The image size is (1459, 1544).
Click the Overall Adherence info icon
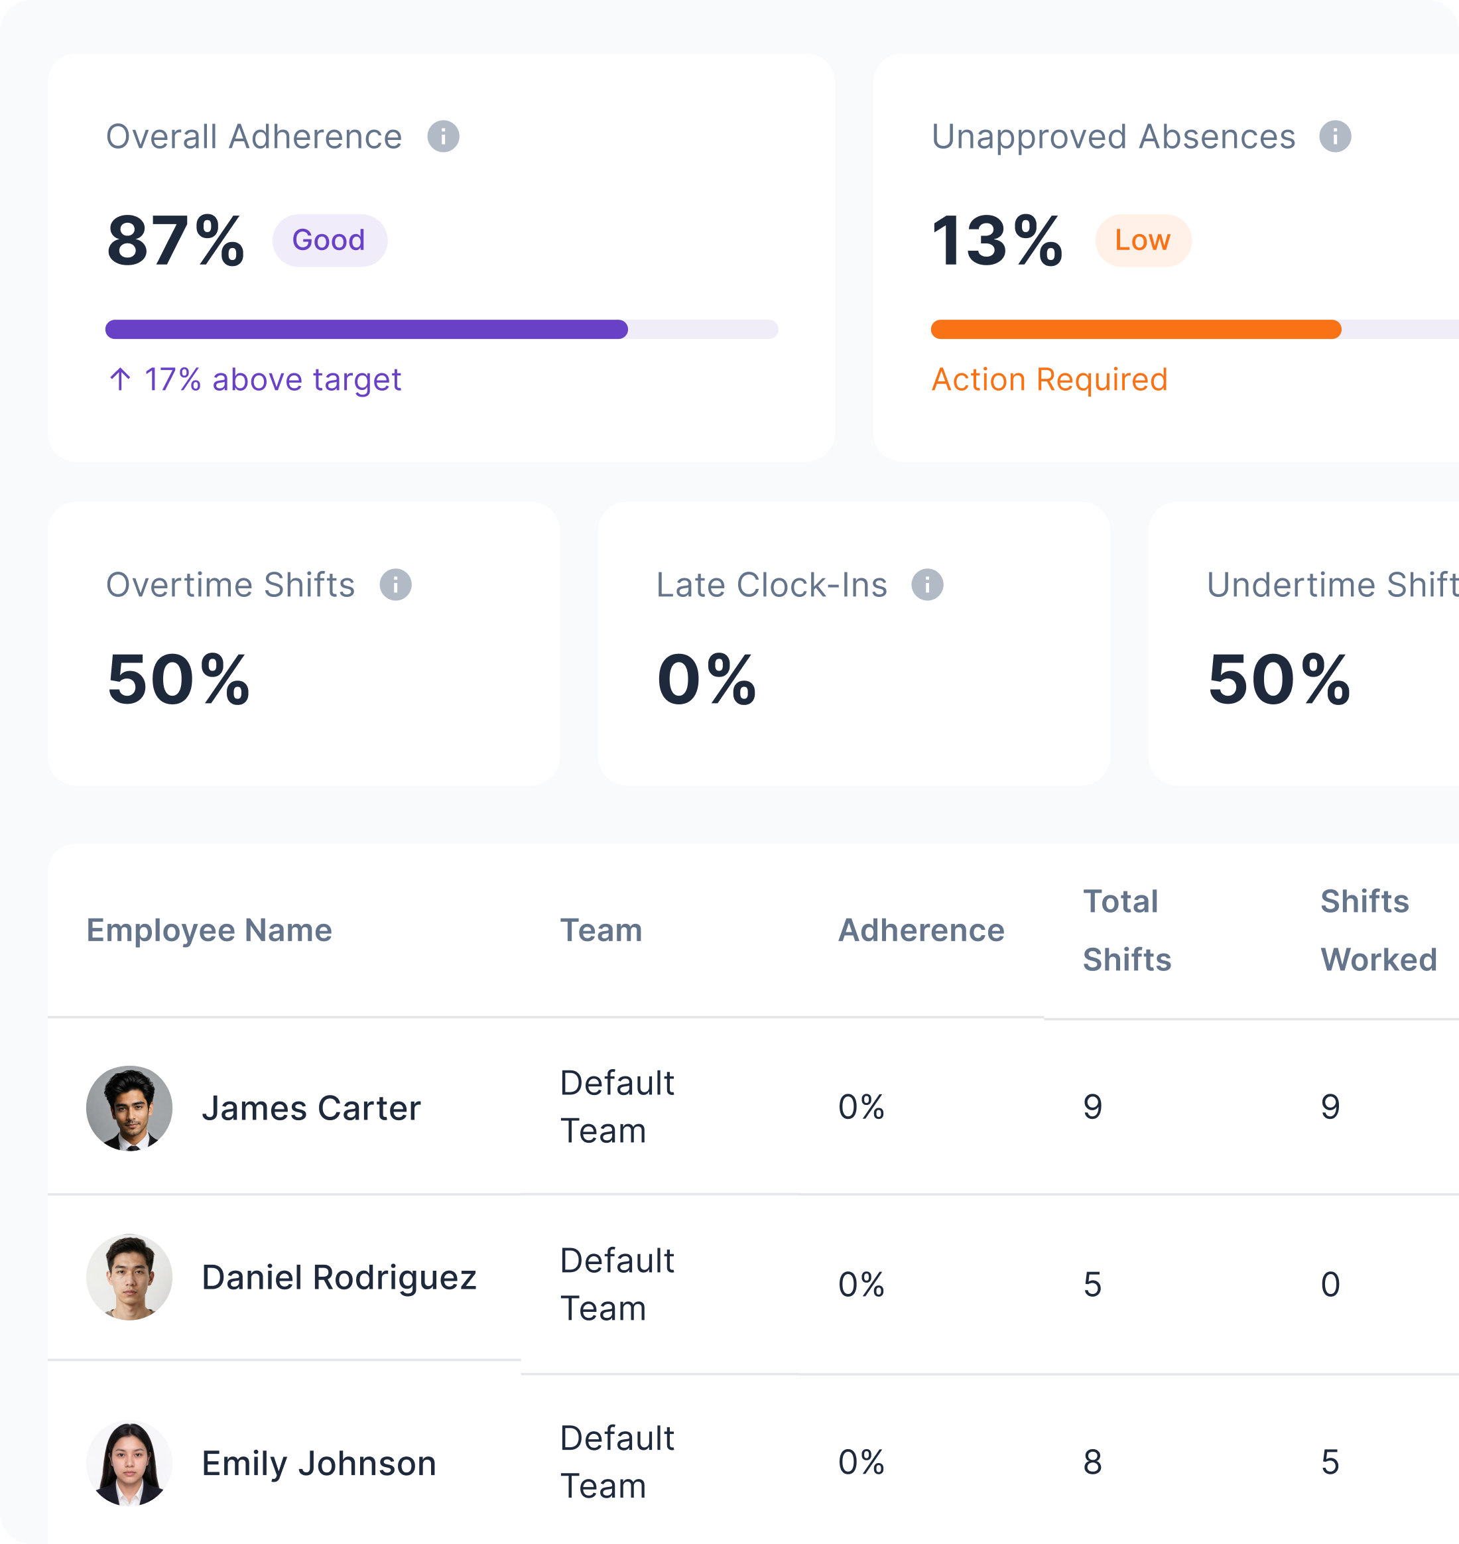443,137
